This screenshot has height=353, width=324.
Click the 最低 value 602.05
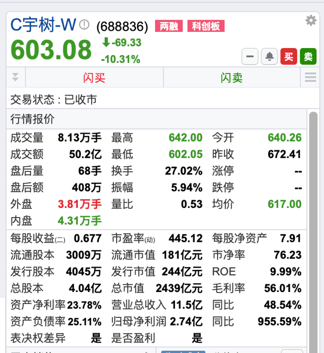point(186,154)
